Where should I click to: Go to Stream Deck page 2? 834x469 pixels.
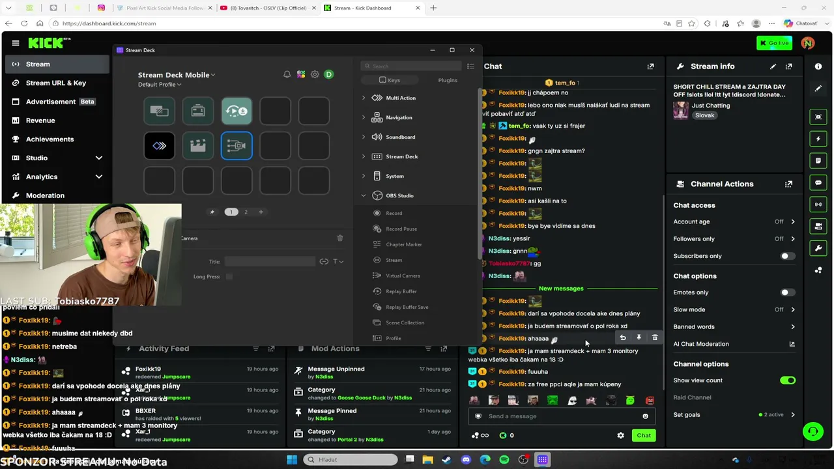[x=246, y=212]
